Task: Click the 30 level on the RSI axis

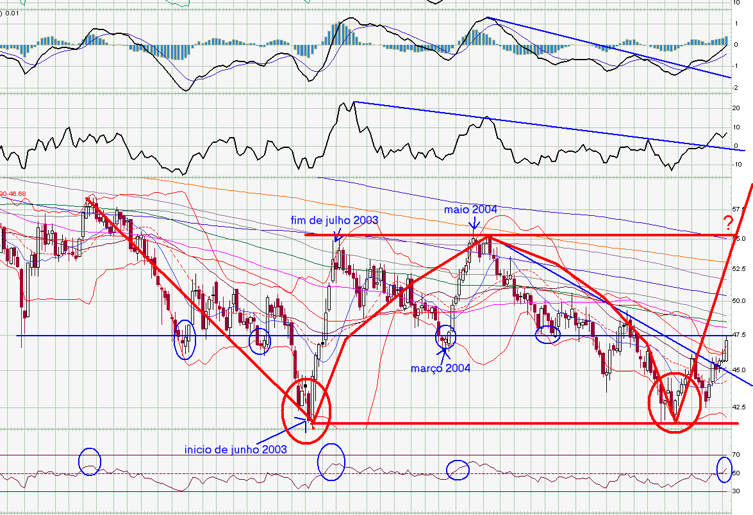Action: (736, 491)
